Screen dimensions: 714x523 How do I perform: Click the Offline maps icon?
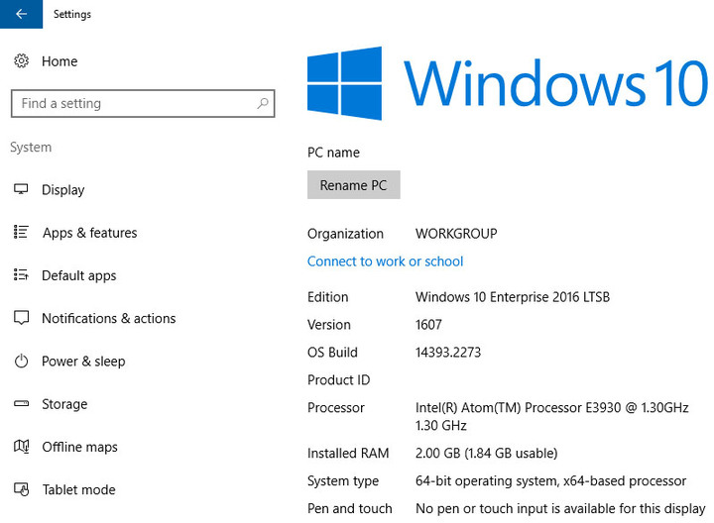click(x=21, y=447)
